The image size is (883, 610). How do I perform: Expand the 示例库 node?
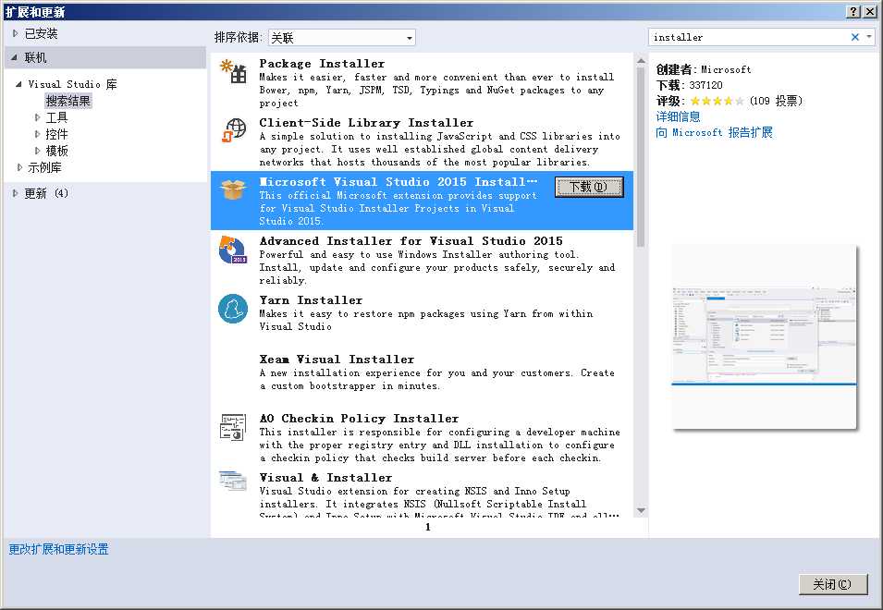pyautogui.click(x=19, y=167)
